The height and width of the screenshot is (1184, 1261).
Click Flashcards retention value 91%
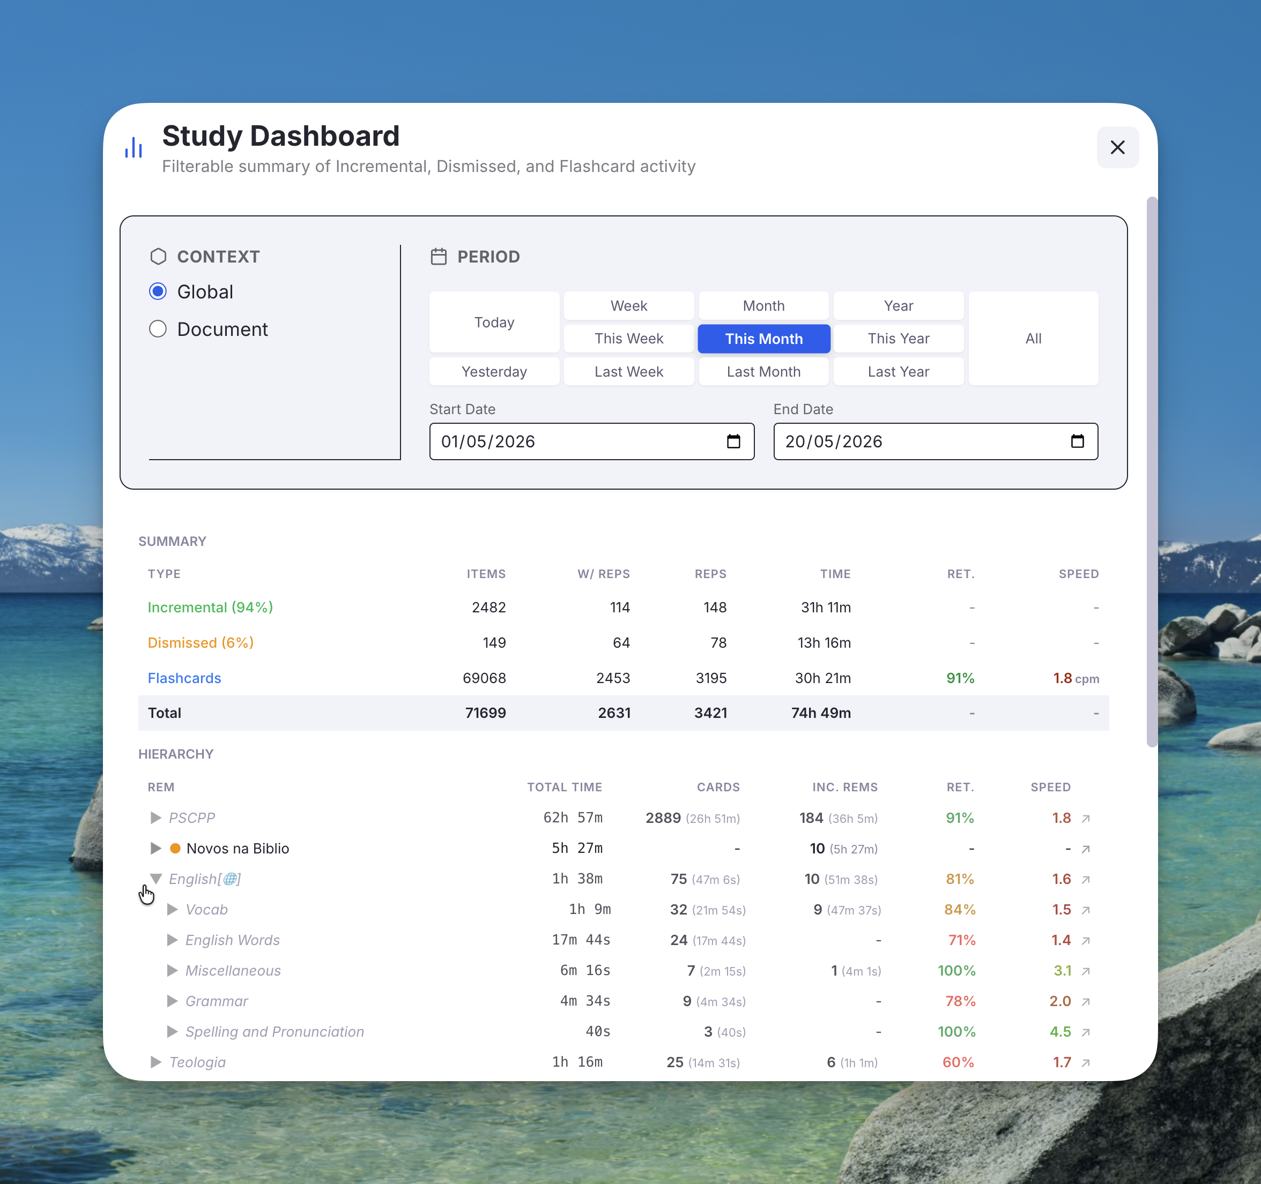pos(960,678)
